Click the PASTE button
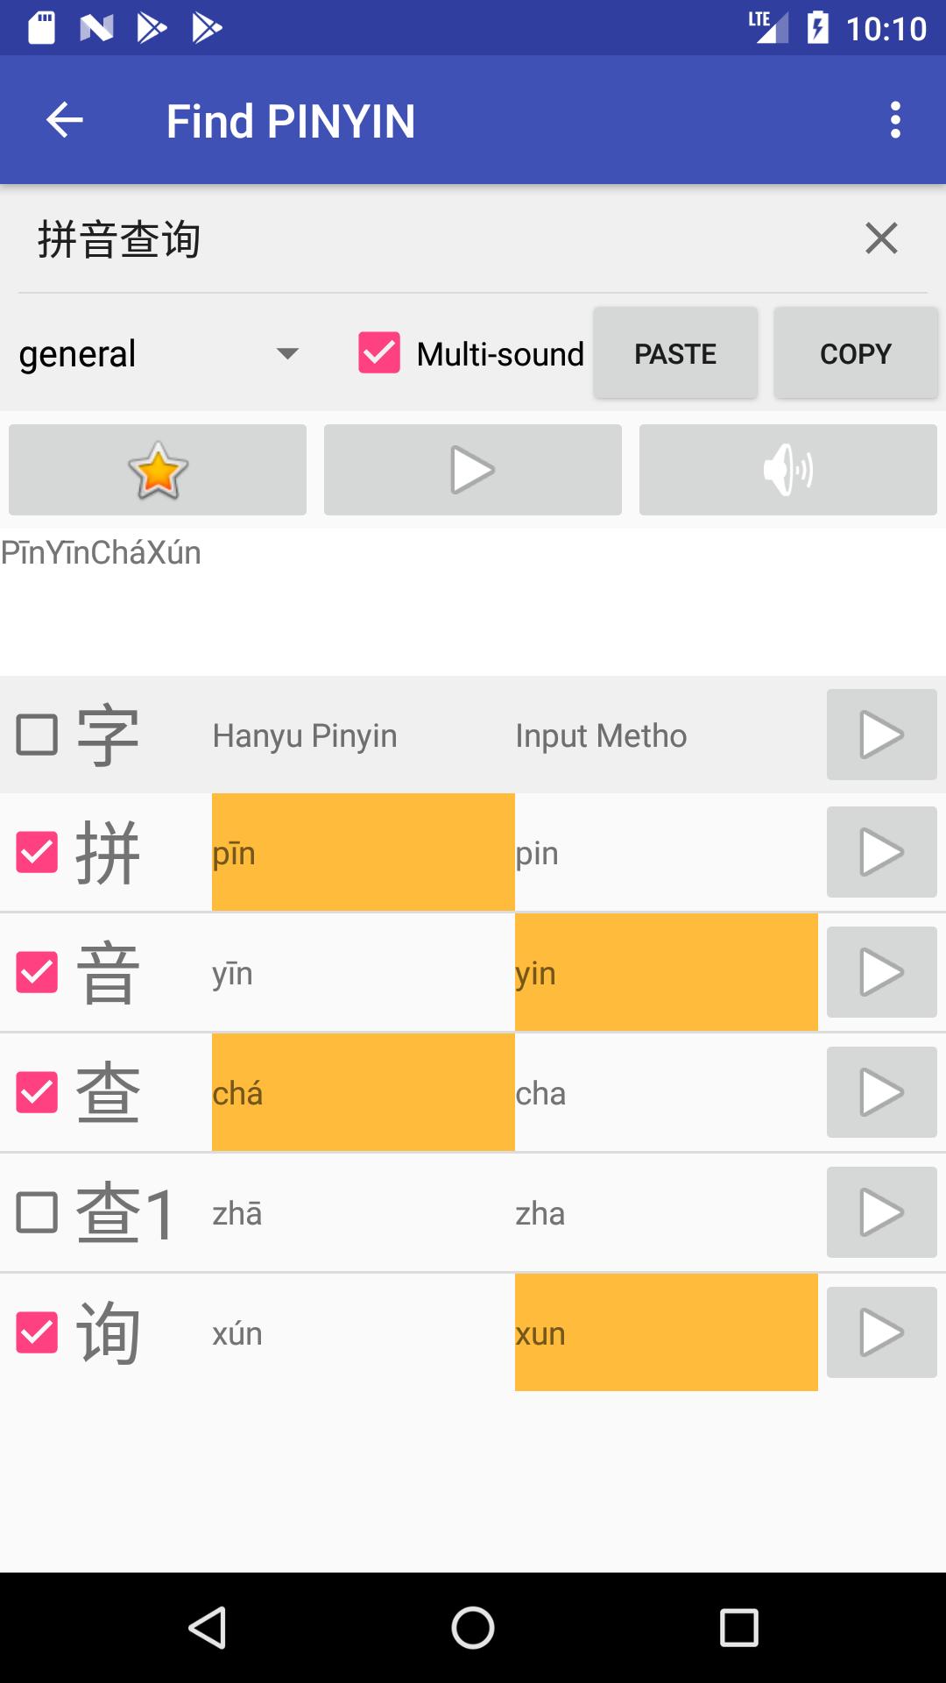Viewport: 946px width, 1683px height. coord(675,353)
